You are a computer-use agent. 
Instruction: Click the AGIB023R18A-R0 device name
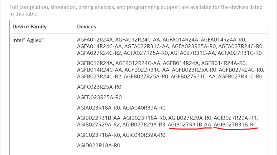(144, 118)
